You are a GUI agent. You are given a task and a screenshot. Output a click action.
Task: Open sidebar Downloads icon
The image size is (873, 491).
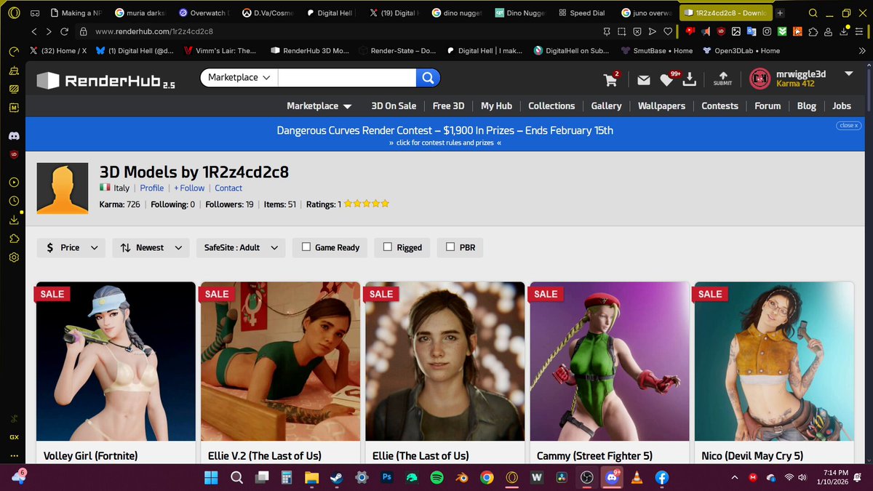[x=14, y=220]
